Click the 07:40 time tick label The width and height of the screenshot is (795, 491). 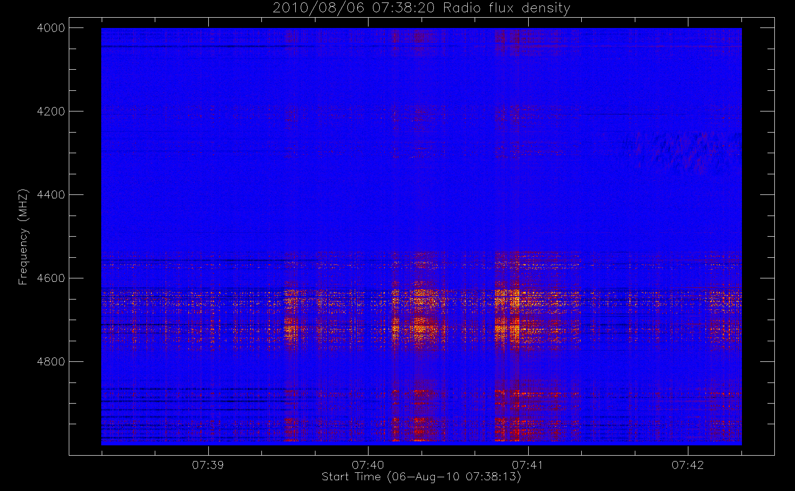pos(368,465)
